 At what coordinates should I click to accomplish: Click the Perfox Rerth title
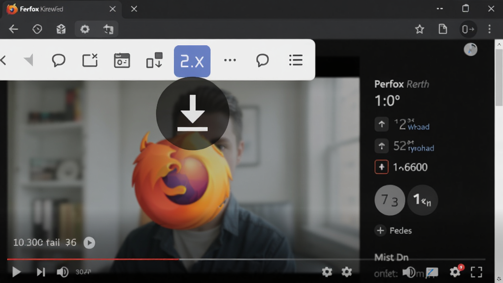tap(402, 84)
